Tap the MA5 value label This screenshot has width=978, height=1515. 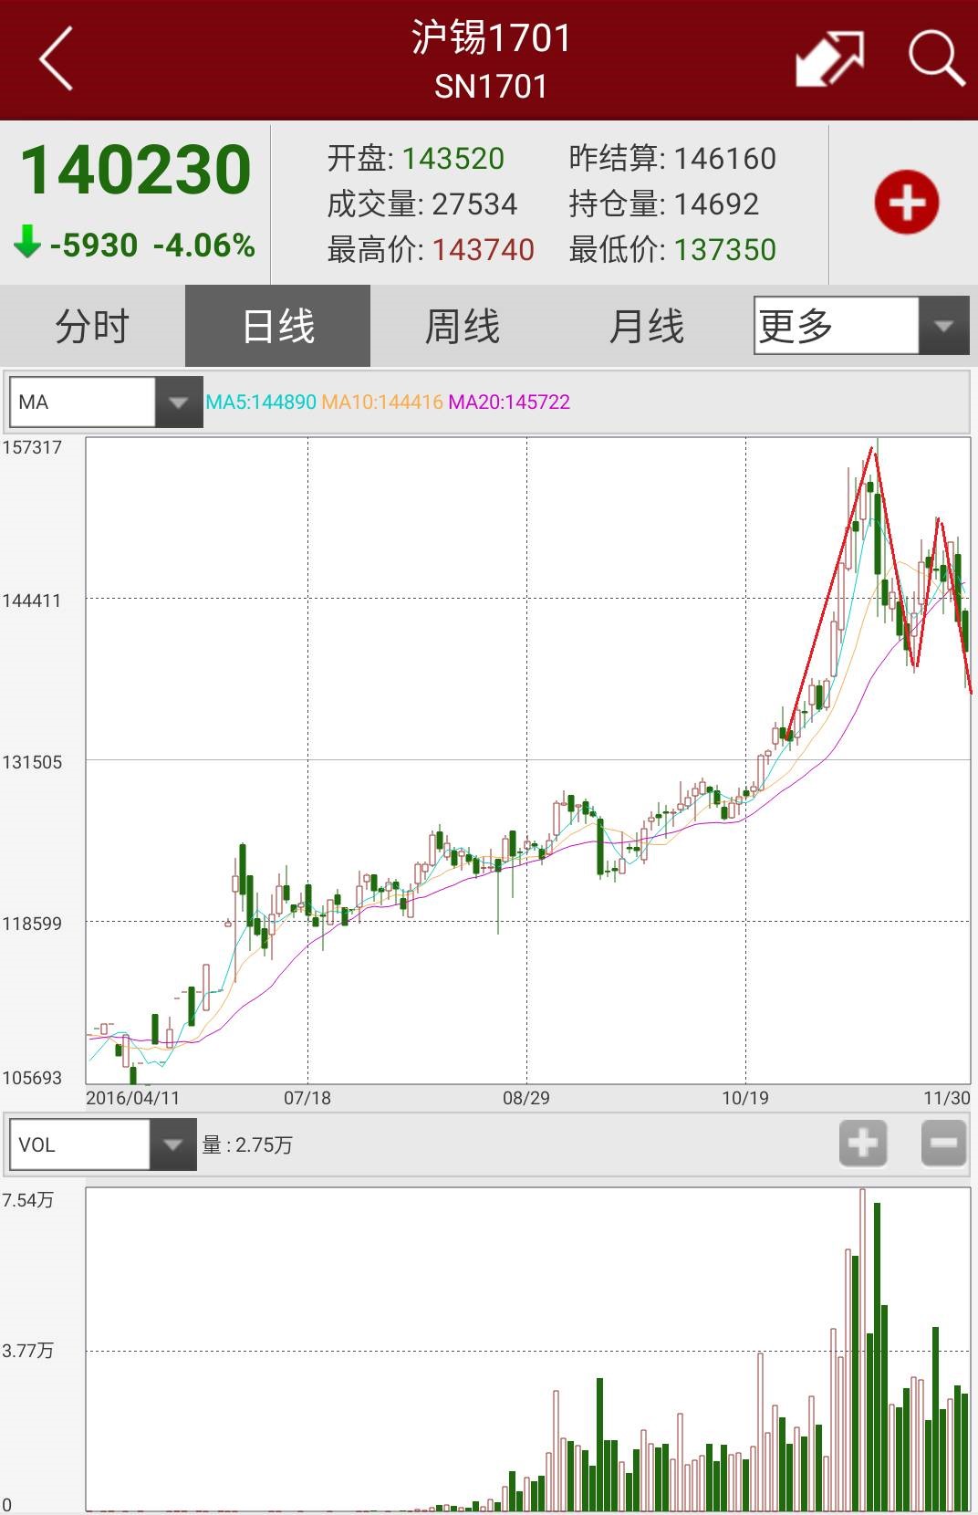coord(261,402)
